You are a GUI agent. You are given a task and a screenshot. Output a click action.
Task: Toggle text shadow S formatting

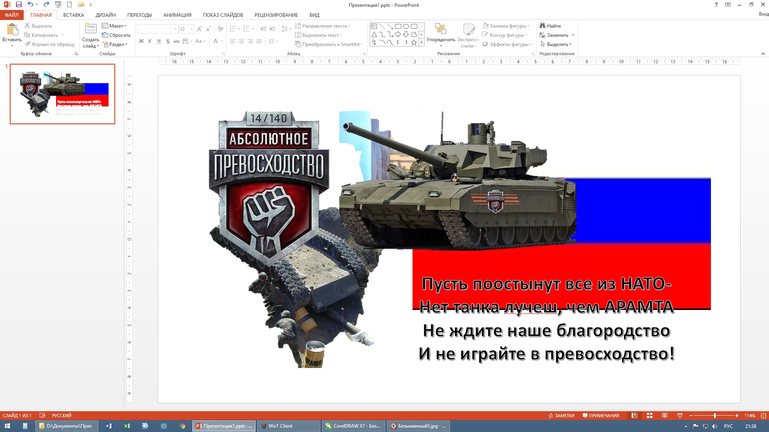tap(167, 41)
